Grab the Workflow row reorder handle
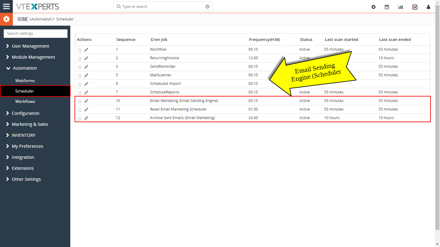Viewport: 440px width, 247px height. [x=80, y=50]
